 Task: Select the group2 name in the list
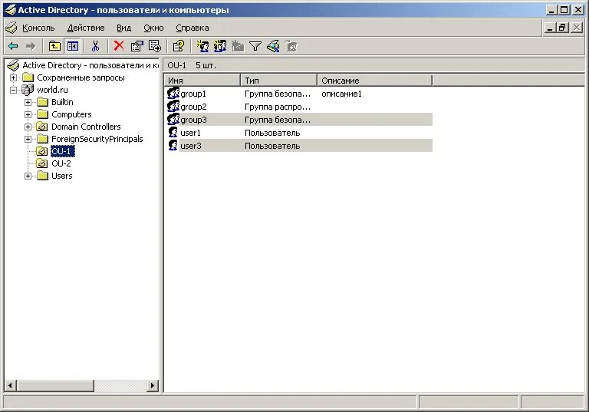pyautogui.click(x=193, y=107)
